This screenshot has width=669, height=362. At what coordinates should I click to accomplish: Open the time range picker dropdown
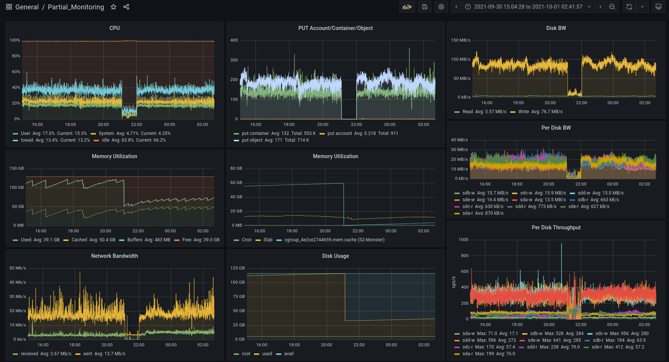click(x=528, y=7)
